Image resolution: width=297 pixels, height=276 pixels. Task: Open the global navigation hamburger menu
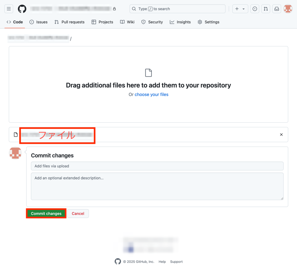9,9
